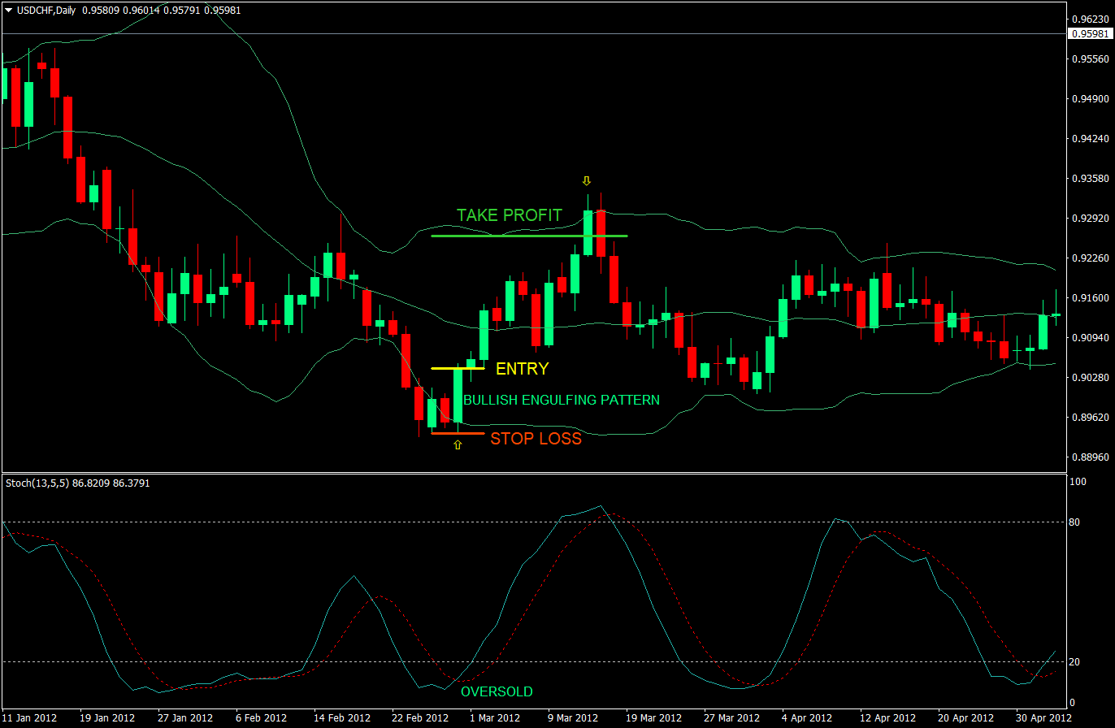
Task: Click the 9 Mar 2012 date label
Action: (x=574, y=718)
